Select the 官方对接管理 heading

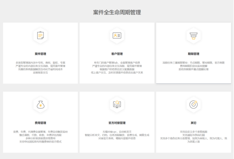(117, 123)
